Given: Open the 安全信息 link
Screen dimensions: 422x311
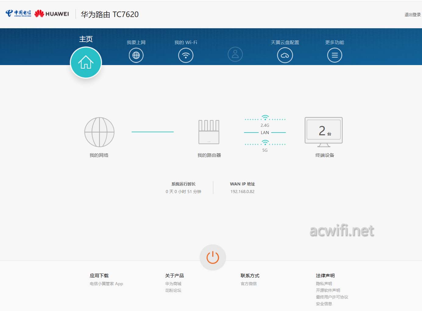Looking at the screenshot, I should pos(324,304).
